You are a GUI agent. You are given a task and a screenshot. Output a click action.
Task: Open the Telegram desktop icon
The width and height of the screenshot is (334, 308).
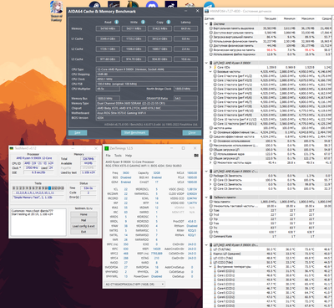[x=209, y=5]
